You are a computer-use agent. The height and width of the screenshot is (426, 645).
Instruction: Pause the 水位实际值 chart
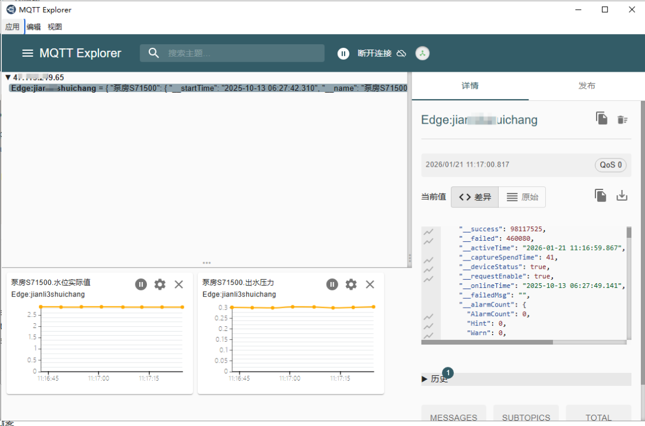coord(141,284)
